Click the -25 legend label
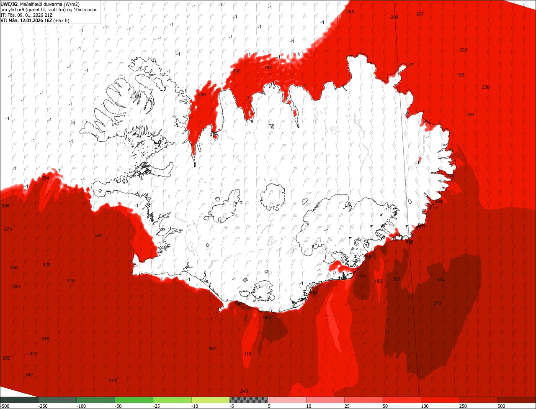Image resolution: width=536 pixels, height=409 pixels. [x=157, y=406]
